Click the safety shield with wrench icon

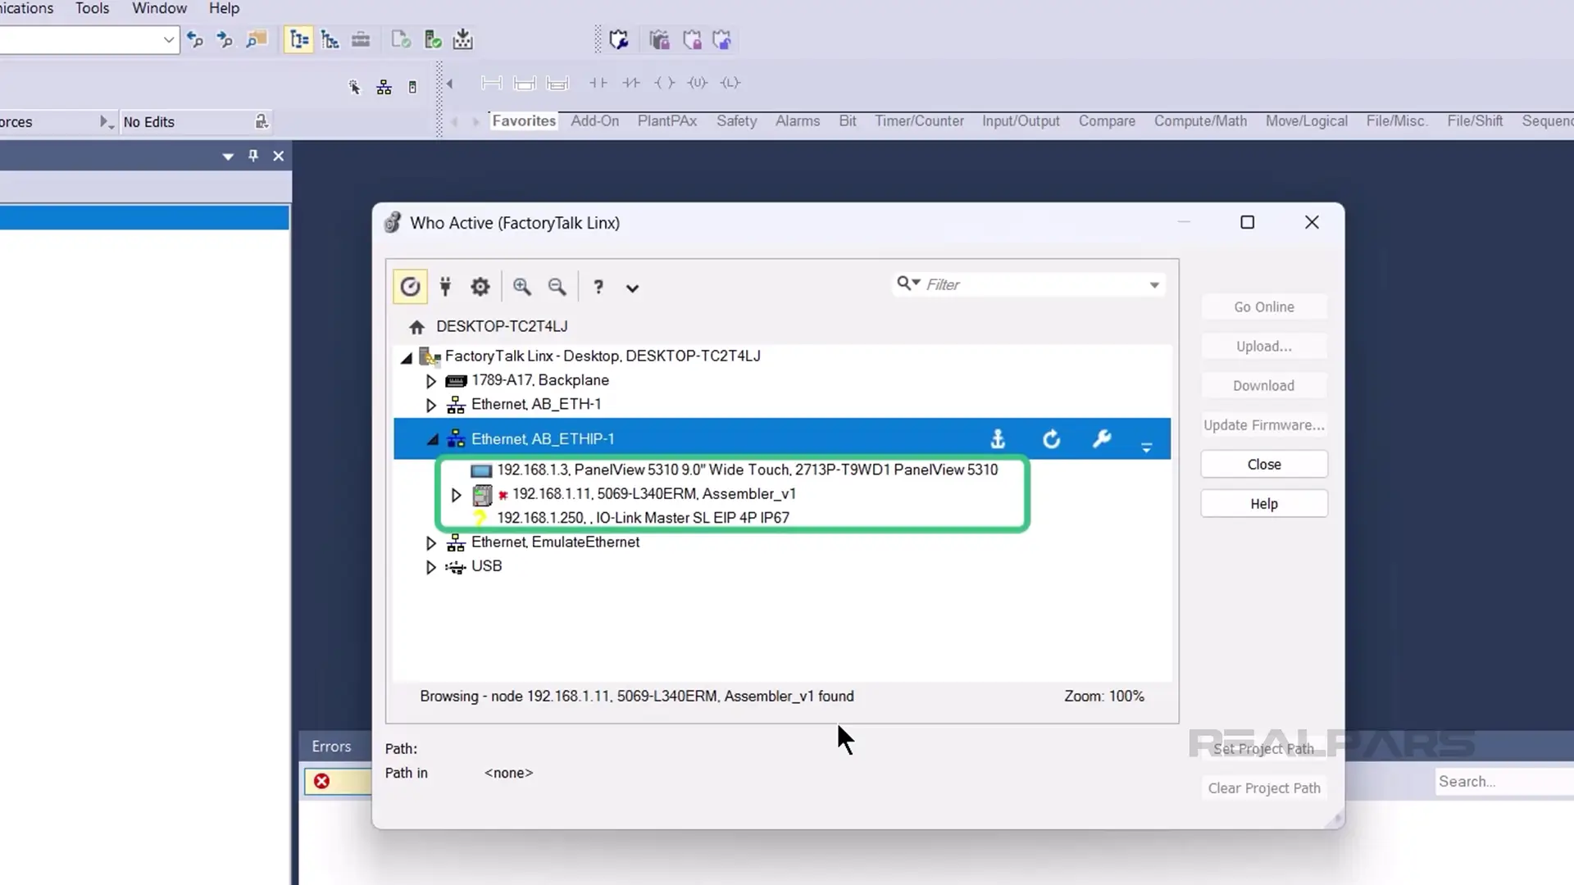click(619, 39)
